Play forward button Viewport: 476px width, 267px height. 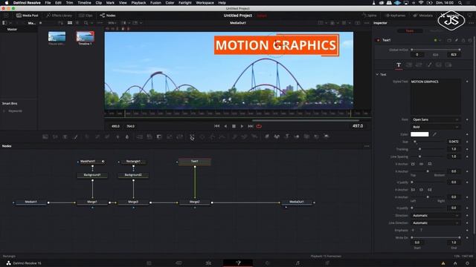pos(242,126)
